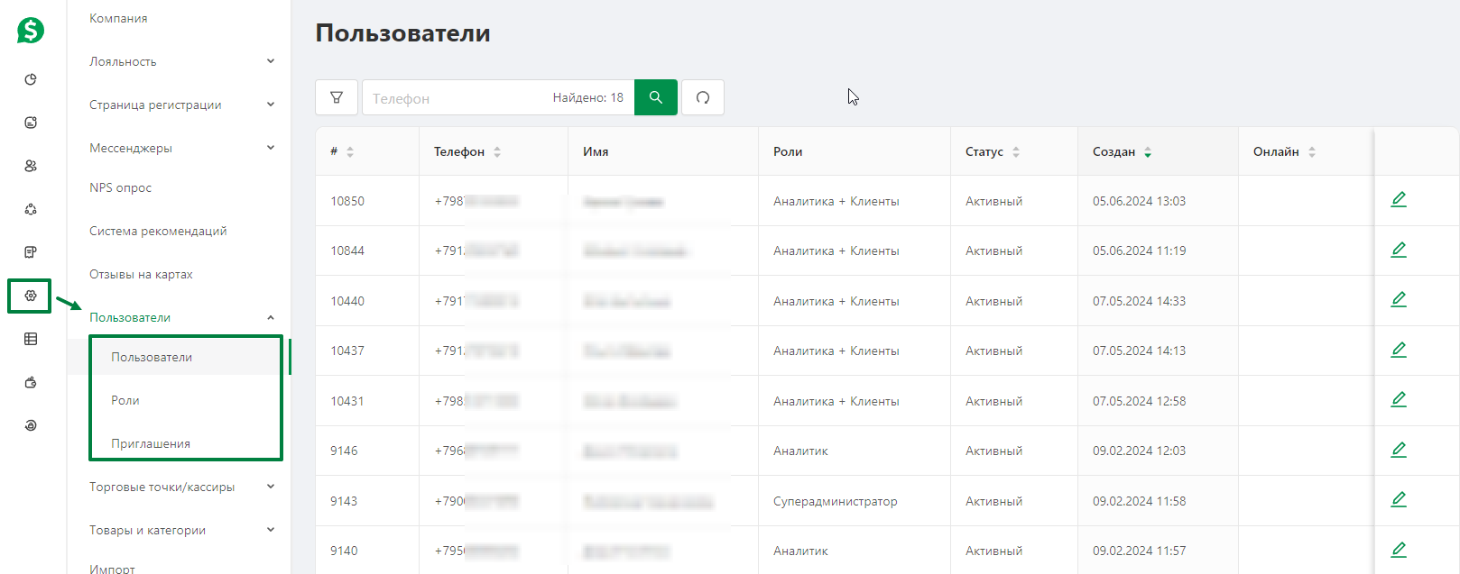The image size is (1460, 574).
Task: Click the reset refresh button
Action: tap(703, 97)
